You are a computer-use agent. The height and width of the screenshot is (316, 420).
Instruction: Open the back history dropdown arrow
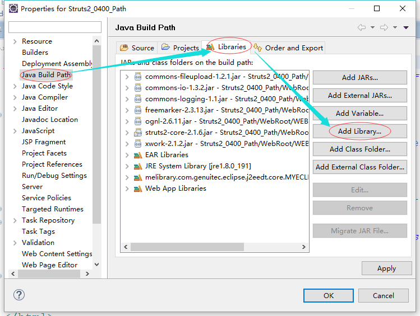pyautogui.click(x=372, y=27)
